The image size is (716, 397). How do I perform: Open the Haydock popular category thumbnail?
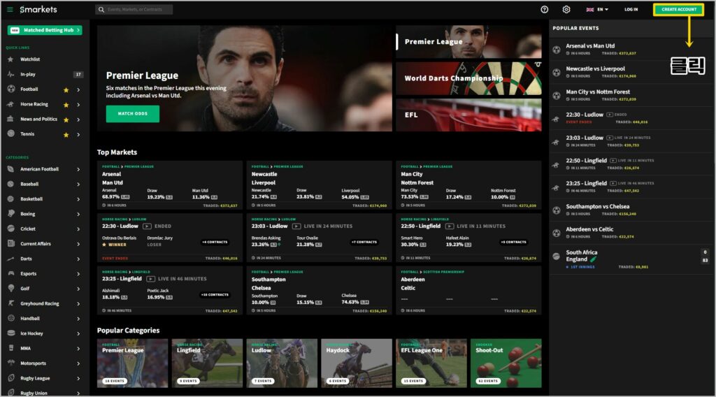[x=357, y=363]
